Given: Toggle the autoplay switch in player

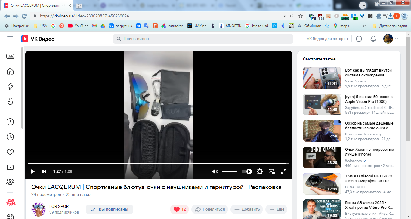Looking at the screenshot, I should [247, 171].
